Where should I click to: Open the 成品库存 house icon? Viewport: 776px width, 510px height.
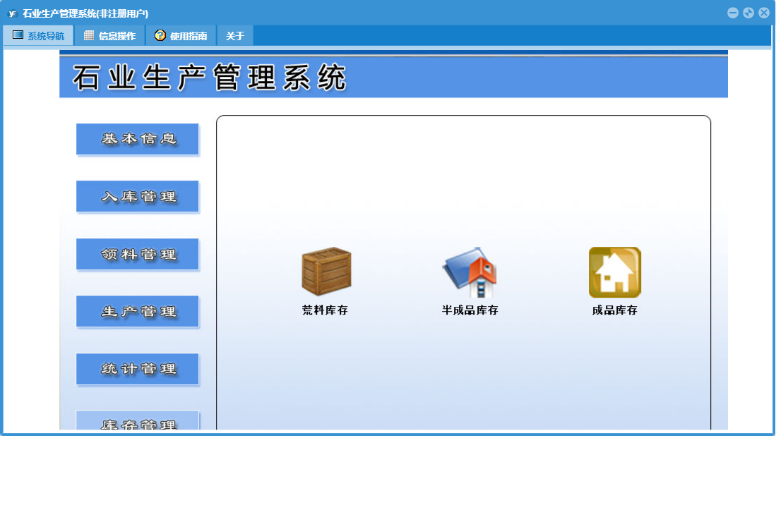(615, 272)
